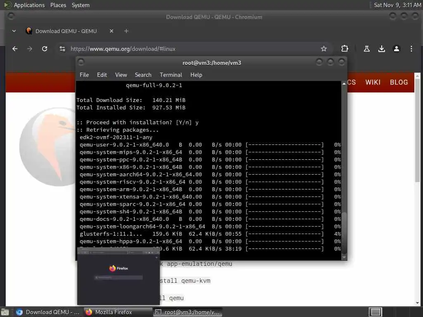Click the 'app-emulation/qemu' text on page
The image size is (423, 317).
pos(200,264)
